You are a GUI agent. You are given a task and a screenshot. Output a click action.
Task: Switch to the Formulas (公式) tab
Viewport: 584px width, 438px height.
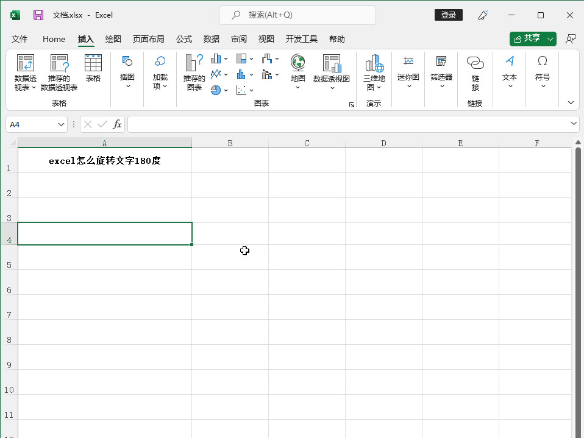pyautogui.click(x=184, y=39)
